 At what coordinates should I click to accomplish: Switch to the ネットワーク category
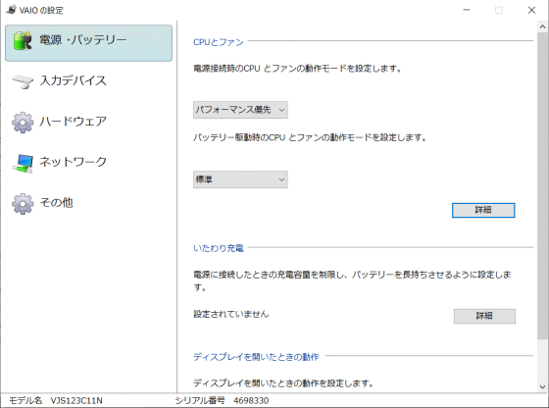click(73, 162)
